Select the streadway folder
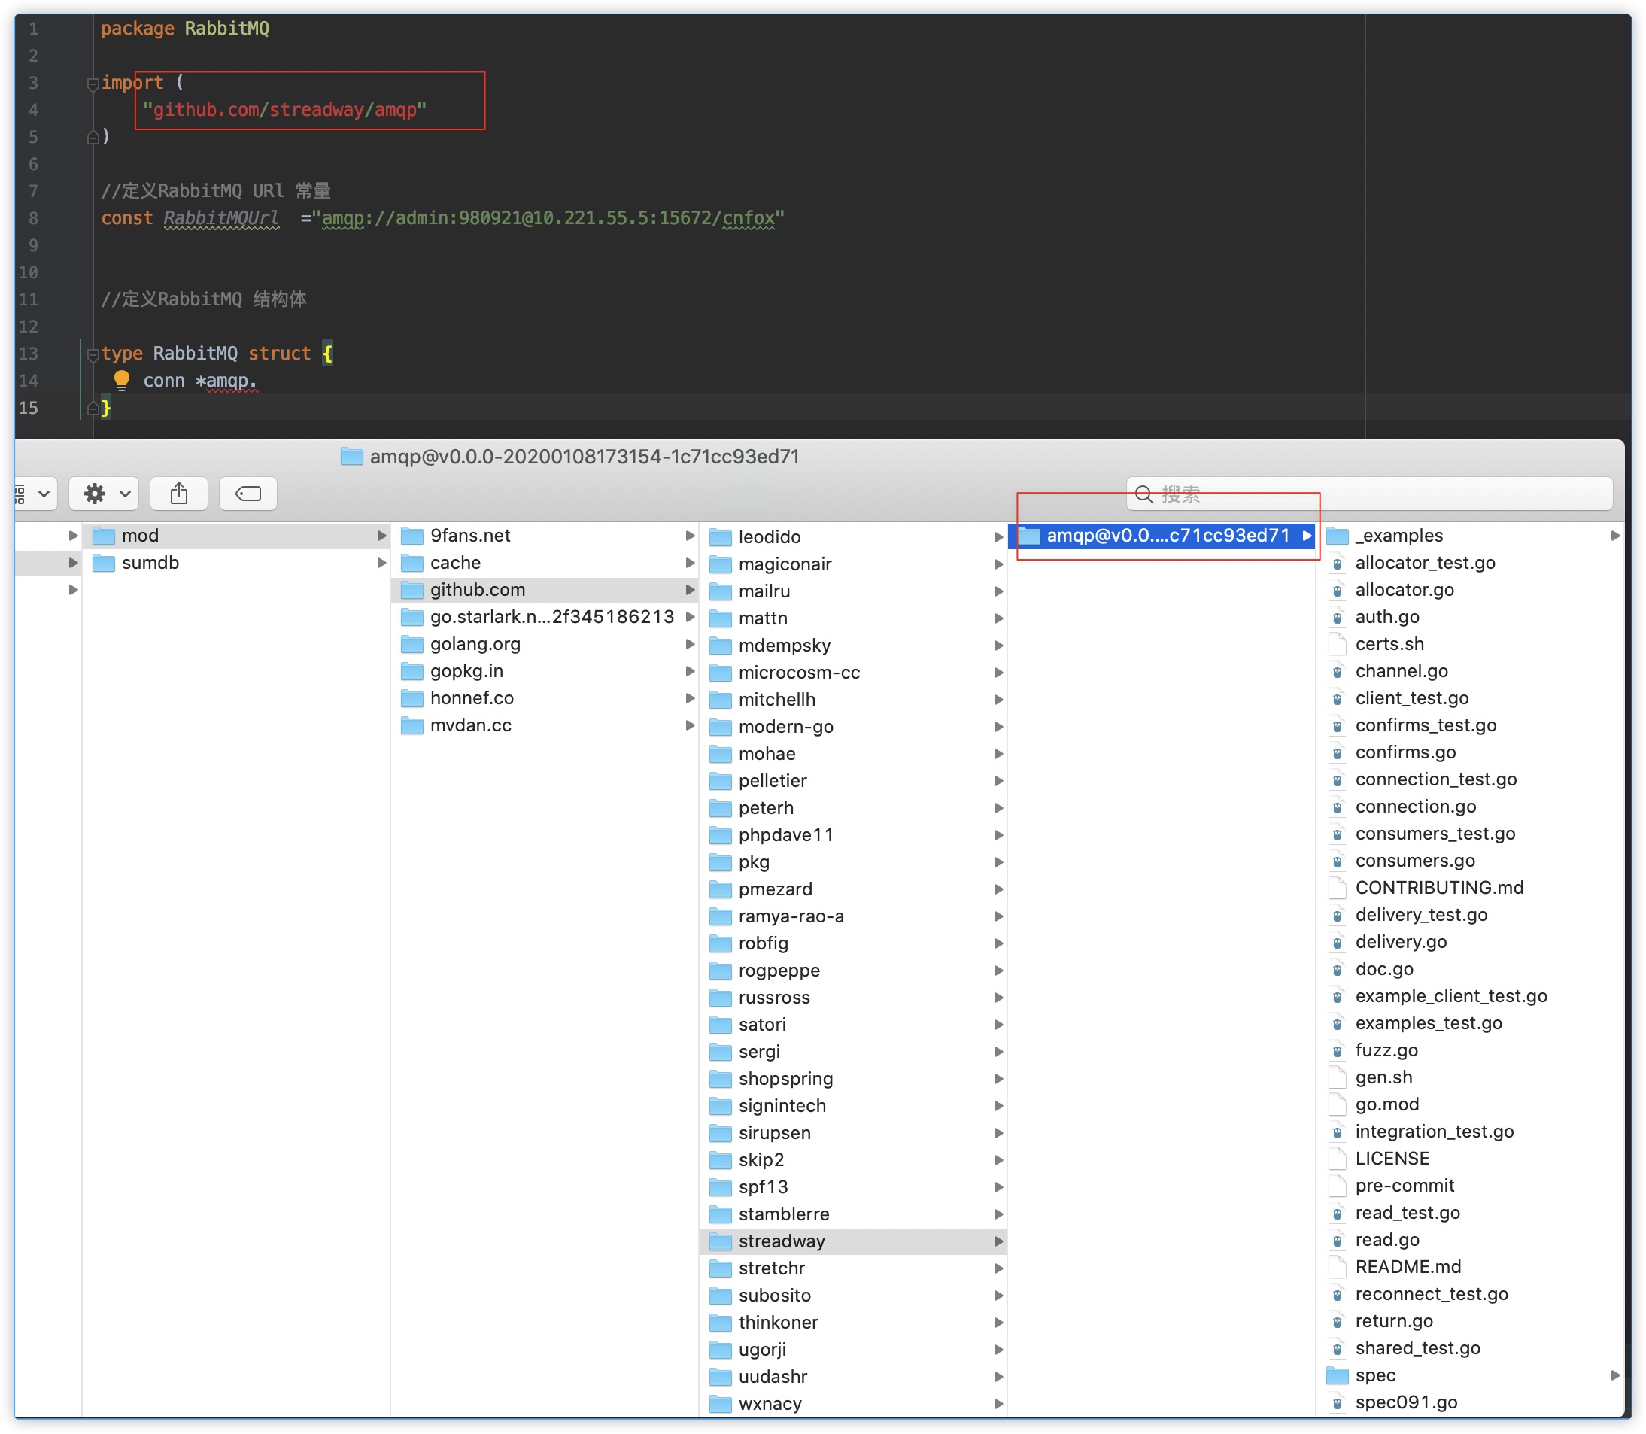Viewport: 1646px width, 1434px height. point(854,1242)
